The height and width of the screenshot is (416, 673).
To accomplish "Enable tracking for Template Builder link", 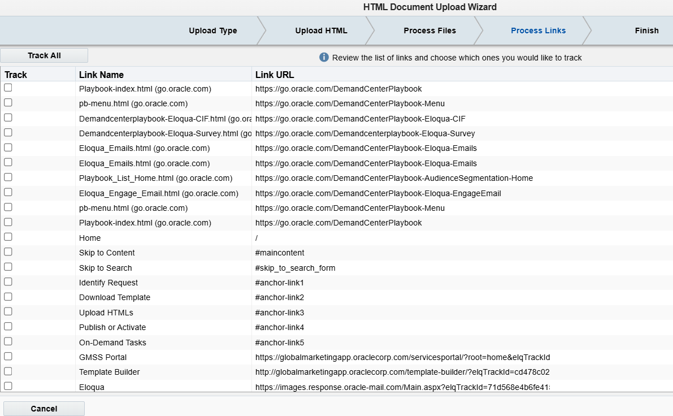I will click(x=8, y=371).
